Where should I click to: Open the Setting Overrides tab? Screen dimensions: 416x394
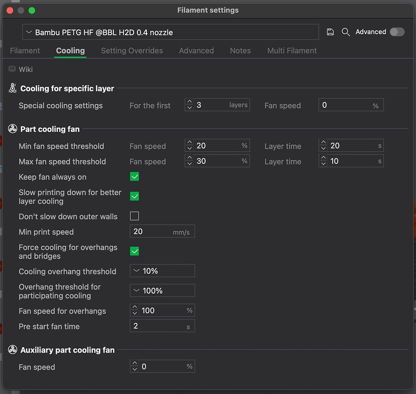tap(132, 50)
